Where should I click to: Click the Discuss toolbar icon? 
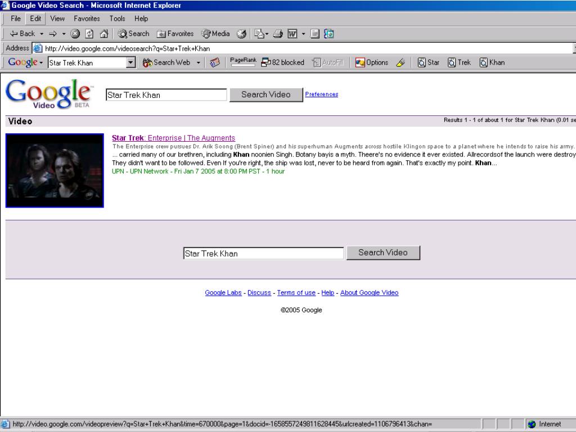pyautogui.click(x=315, y=34)
